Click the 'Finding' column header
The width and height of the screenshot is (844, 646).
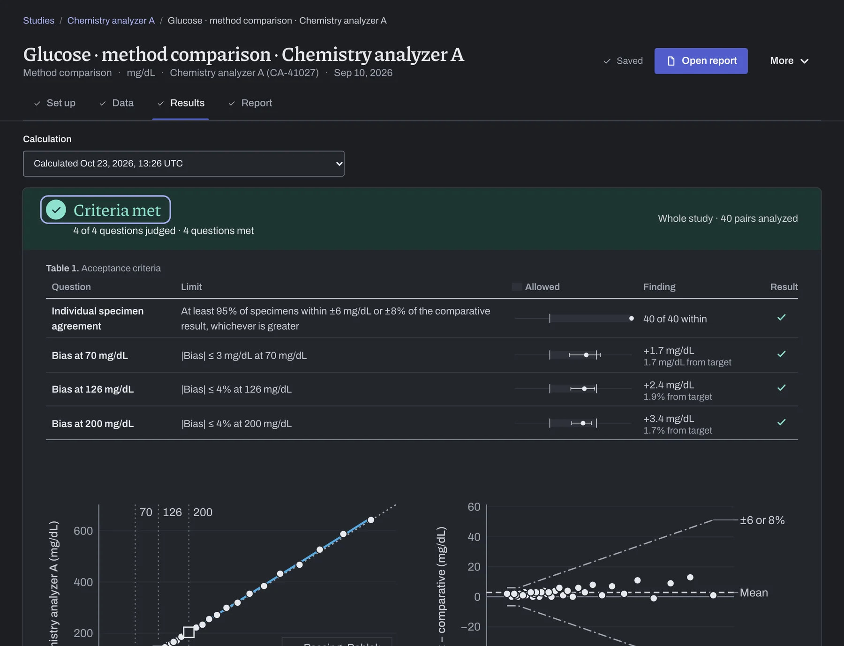pyautogui.click(x=659, y=287)
